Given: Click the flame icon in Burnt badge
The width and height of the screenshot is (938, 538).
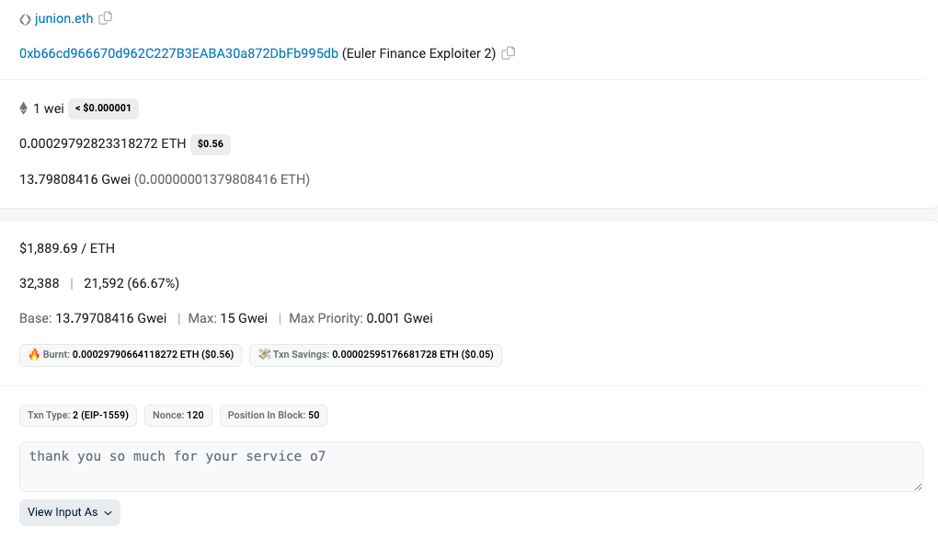Looking at the screenshot, I should pyautogui.click(x=34, y=355).
